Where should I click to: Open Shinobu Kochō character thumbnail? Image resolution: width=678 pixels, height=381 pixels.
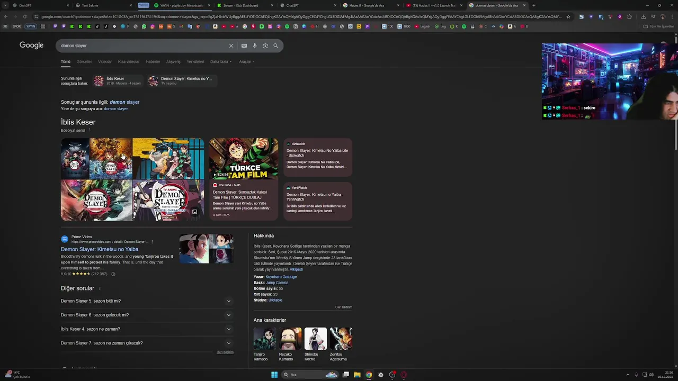(x=316, y=339)
